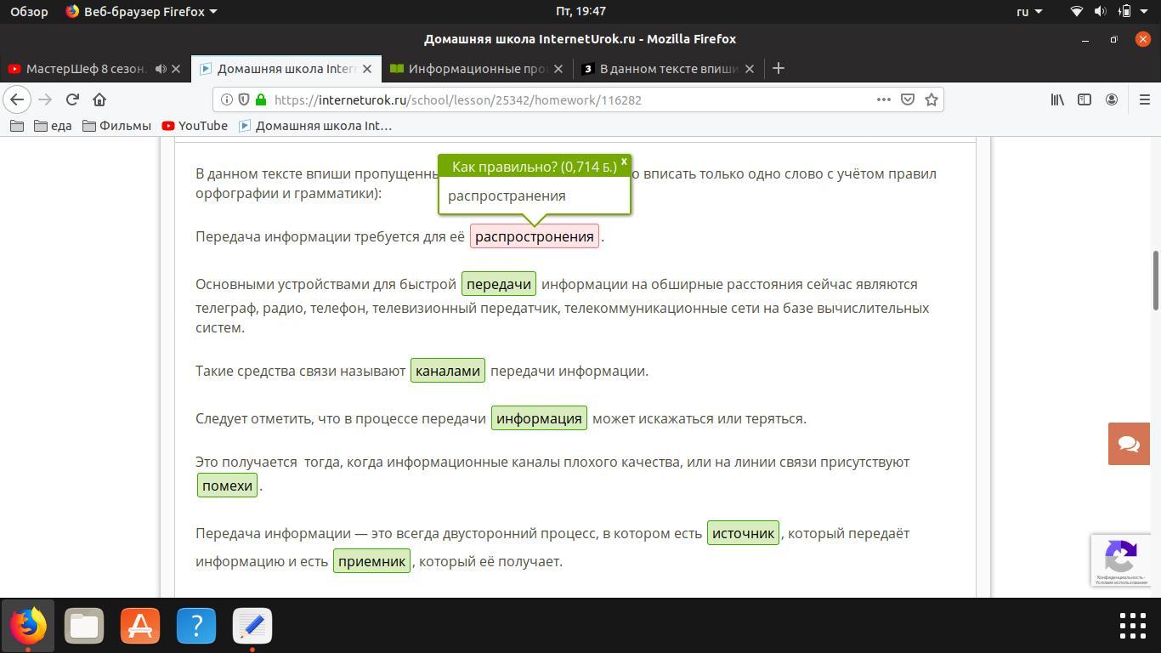Close the МастерШеф 8 сезон tab
Image resolution: width=1161 pixels, height=653 pixels.
pyautogui.click(x=176, y=69)
